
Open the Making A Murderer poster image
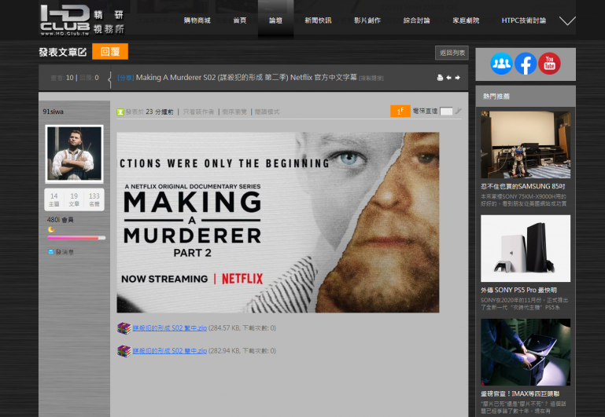coord(278,222)
